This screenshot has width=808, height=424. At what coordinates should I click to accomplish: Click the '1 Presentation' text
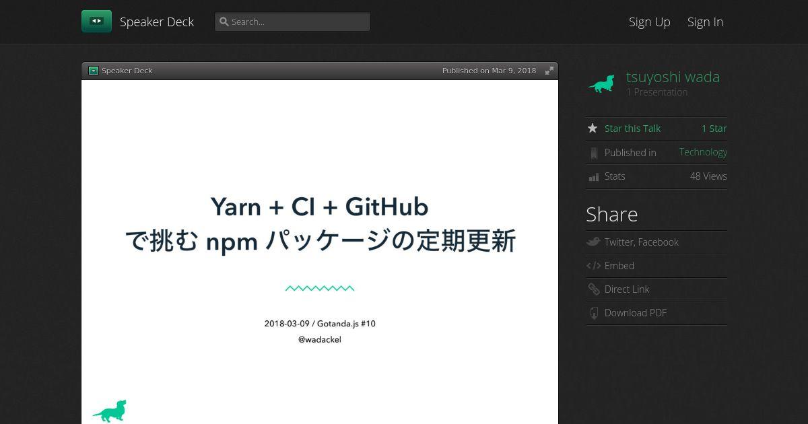click(657, 92)
